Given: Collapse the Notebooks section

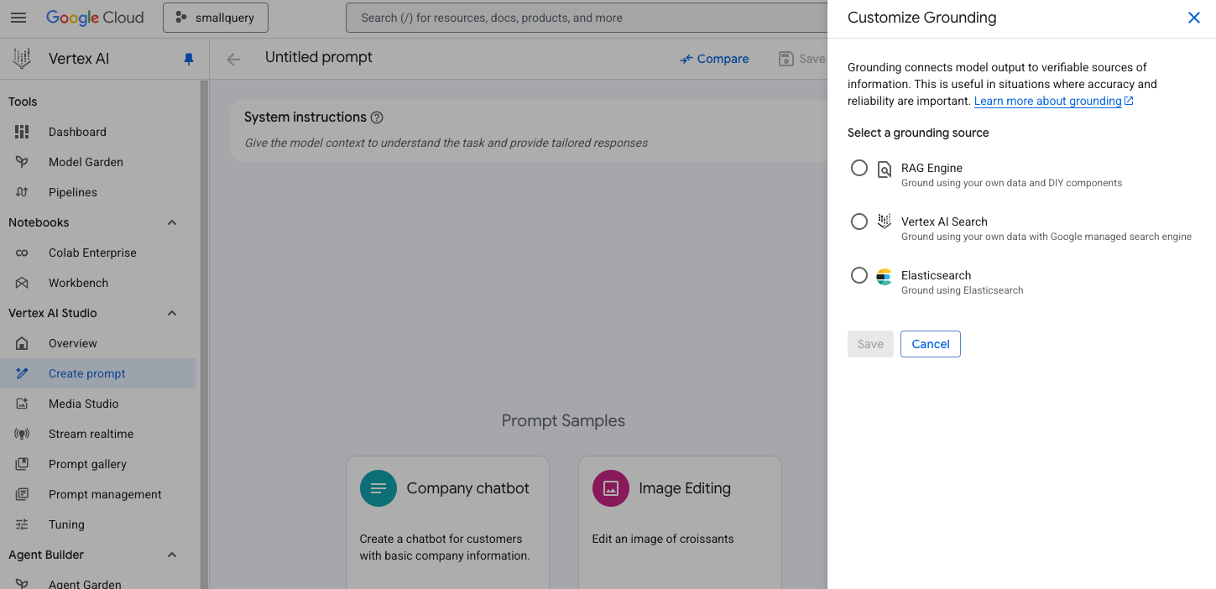Looking at the screenshot, I should (172, 222).
